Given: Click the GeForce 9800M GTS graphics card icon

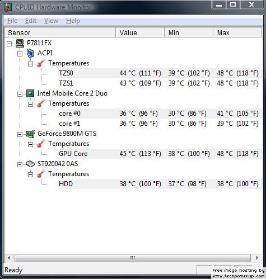Looking at the screenshot, I should point(30,134).
